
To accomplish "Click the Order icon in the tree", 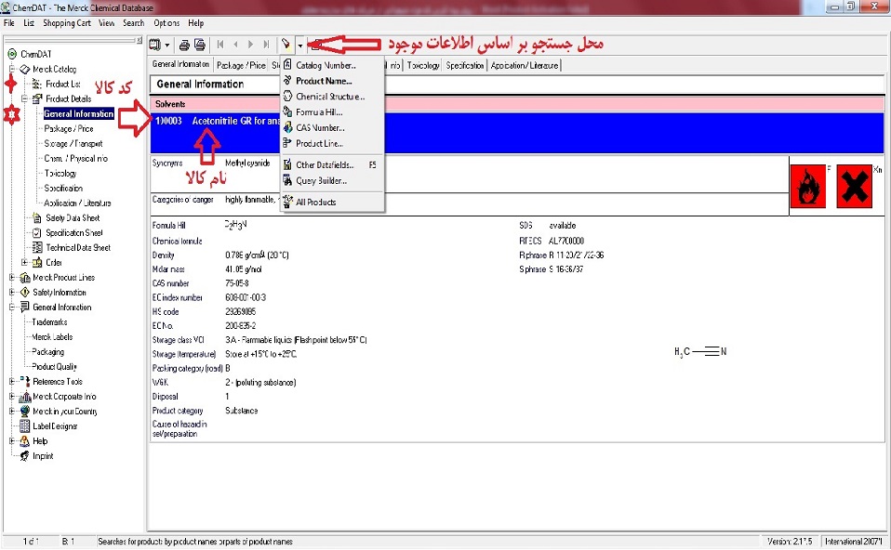I will [x=37, y=262].
